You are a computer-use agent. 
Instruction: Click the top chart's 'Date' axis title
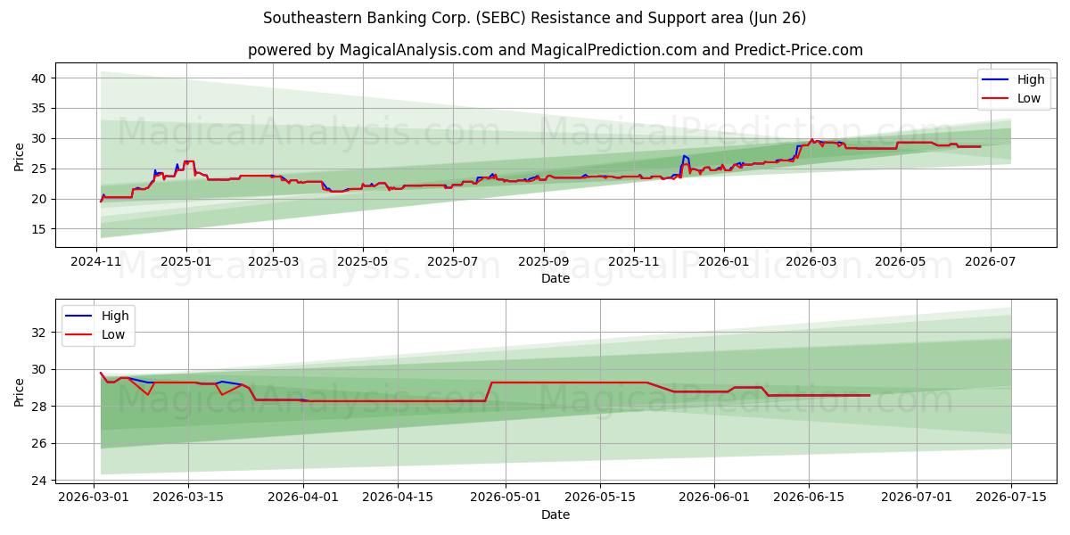[556, 279]
